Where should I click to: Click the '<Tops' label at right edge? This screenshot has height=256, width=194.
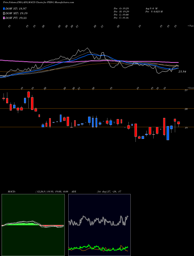click(191, 26)
